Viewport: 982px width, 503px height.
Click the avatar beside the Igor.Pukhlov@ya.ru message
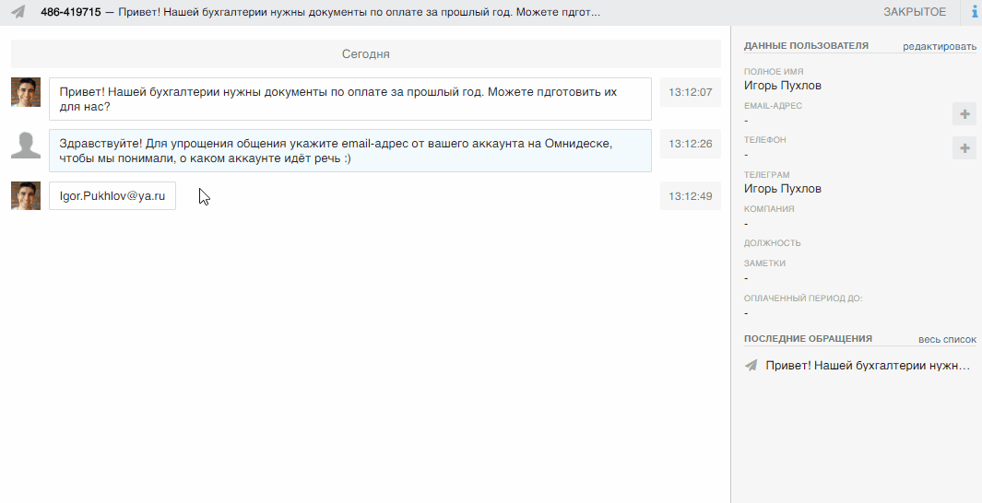click(x=26, y=195)
